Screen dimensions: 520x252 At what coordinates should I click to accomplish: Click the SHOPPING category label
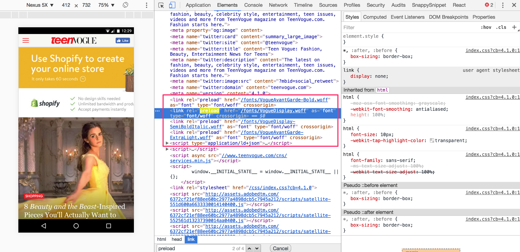point(34,196)
